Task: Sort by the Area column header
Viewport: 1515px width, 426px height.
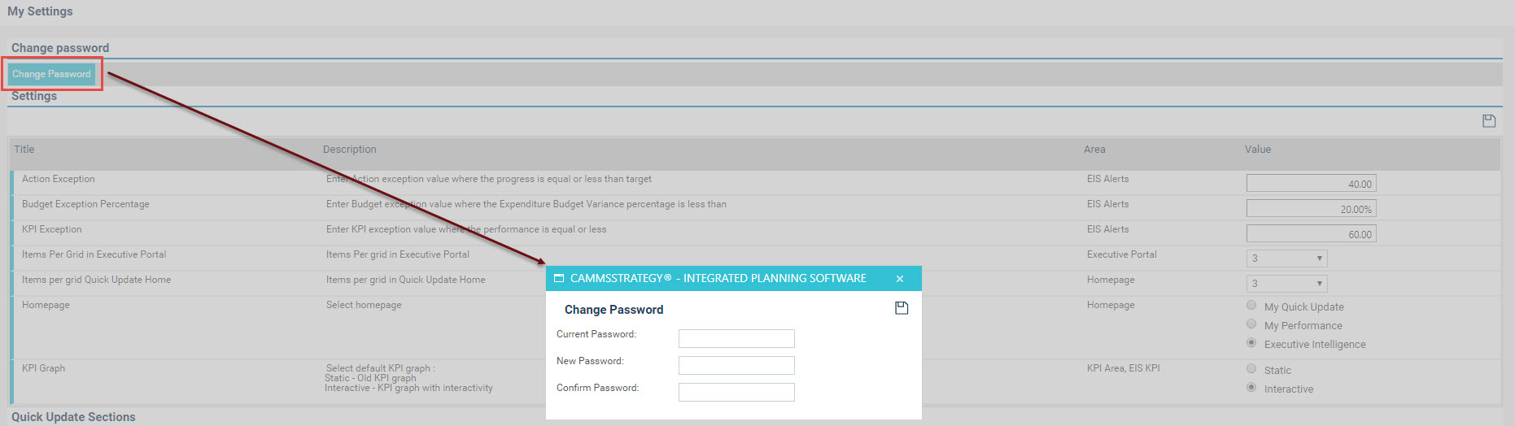Action: tap(1094, 150)
